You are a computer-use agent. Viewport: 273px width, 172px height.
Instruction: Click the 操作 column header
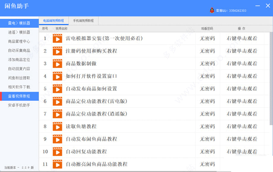(x=242, y=28)
